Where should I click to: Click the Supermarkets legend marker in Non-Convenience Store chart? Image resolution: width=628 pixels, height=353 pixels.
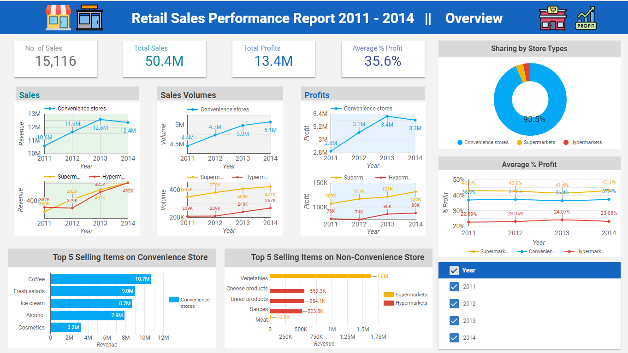389,295
